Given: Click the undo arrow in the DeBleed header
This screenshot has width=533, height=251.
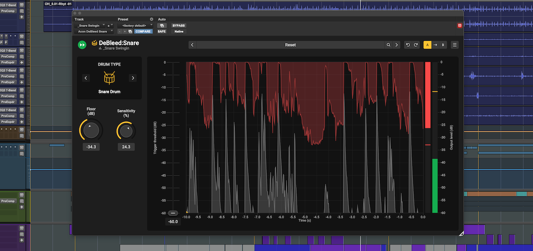Looking at the screenshot, I should (408, 45).
